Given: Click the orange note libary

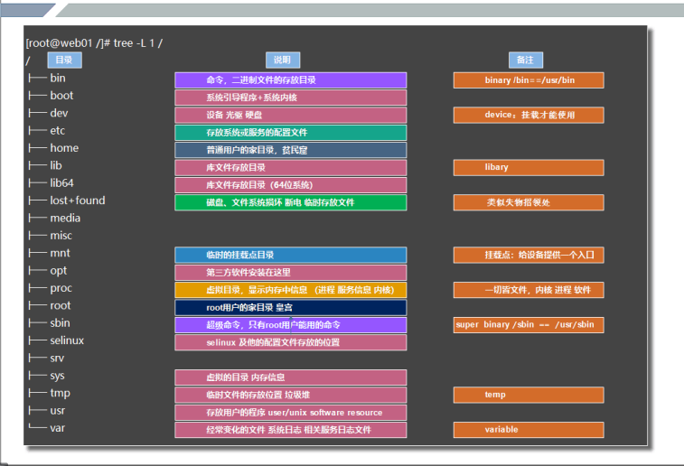Looking at the screenshot, I should click(529, 167).
